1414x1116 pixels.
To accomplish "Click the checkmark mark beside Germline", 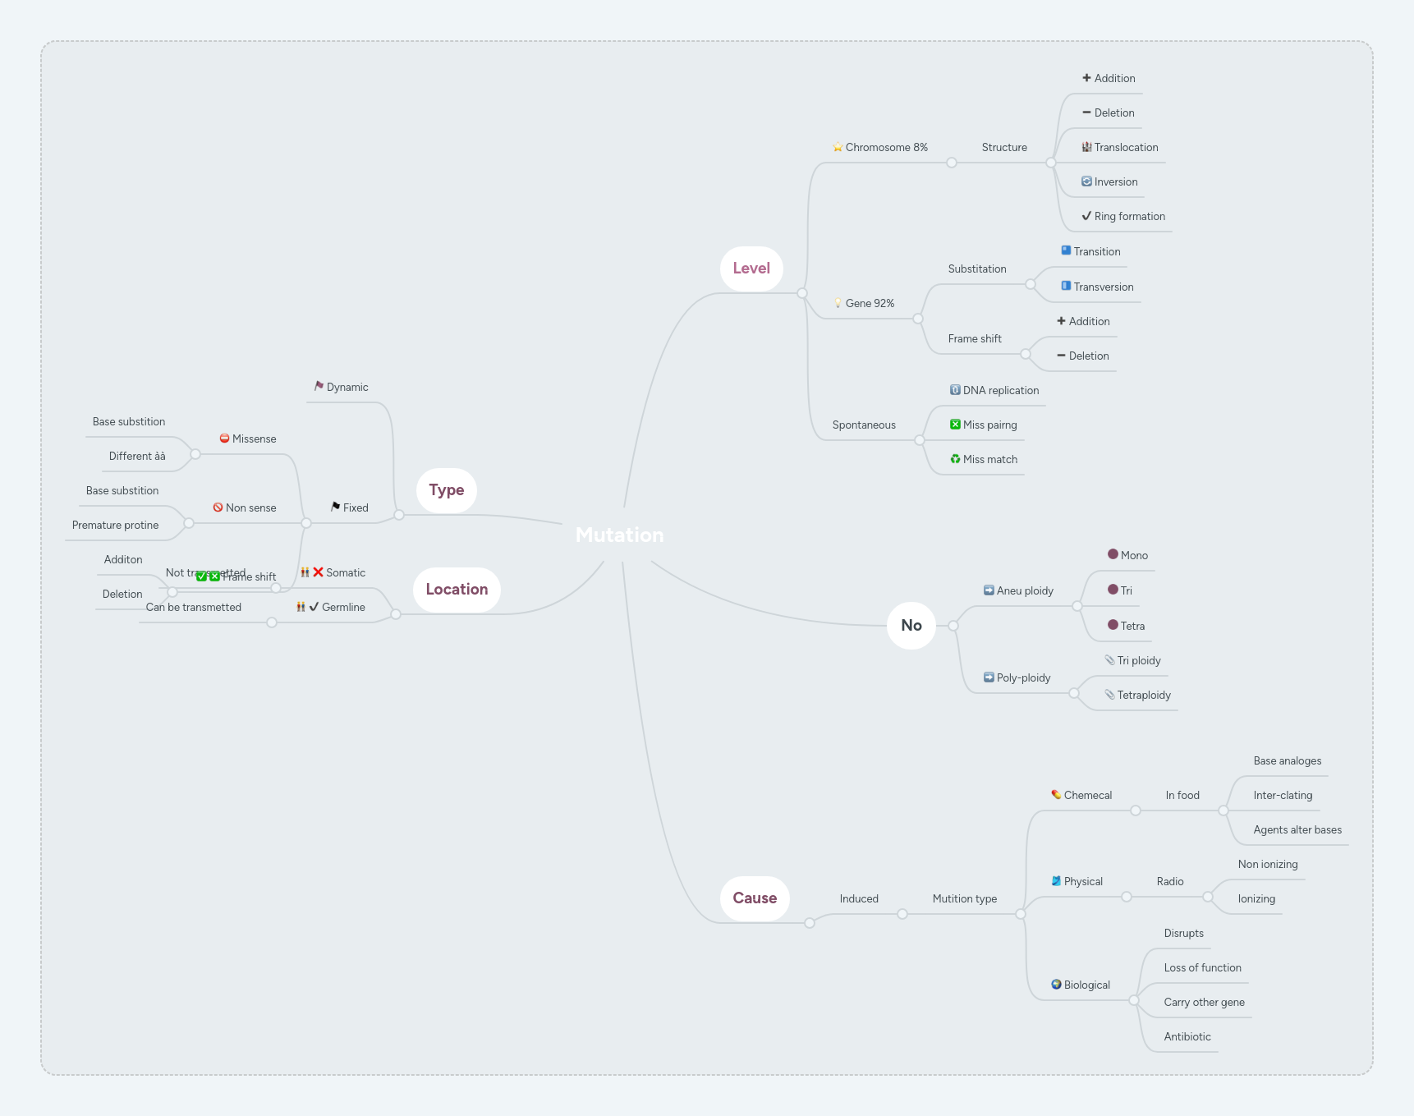I will (313, 607).
